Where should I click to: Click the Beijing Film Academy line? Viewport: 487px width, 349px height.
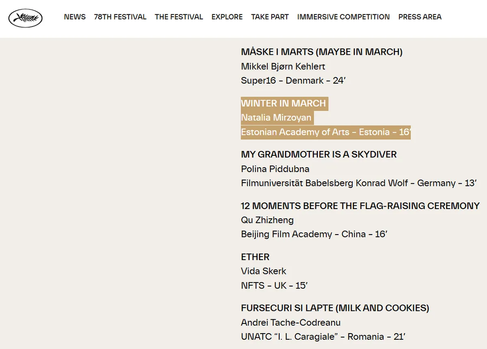click(x=314, y=234)
